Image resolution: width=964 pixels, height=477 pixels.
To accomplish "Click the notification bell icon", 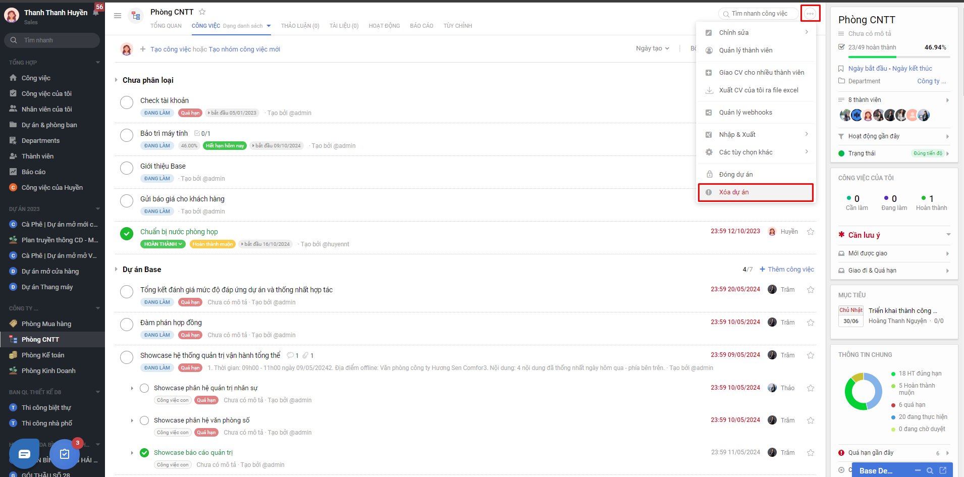I will click(96, 13).
